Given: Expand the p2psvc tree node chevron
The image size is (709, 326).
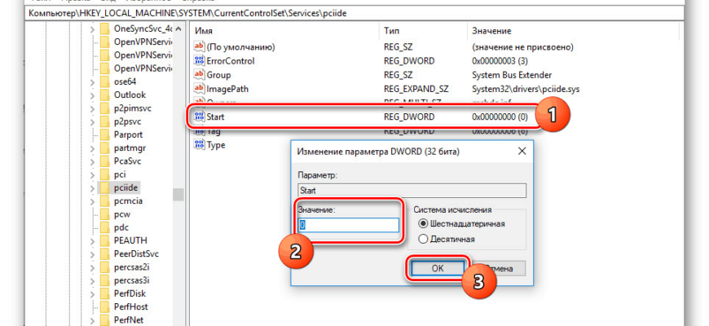Looking at the screenshot, I should coord(92,121).
